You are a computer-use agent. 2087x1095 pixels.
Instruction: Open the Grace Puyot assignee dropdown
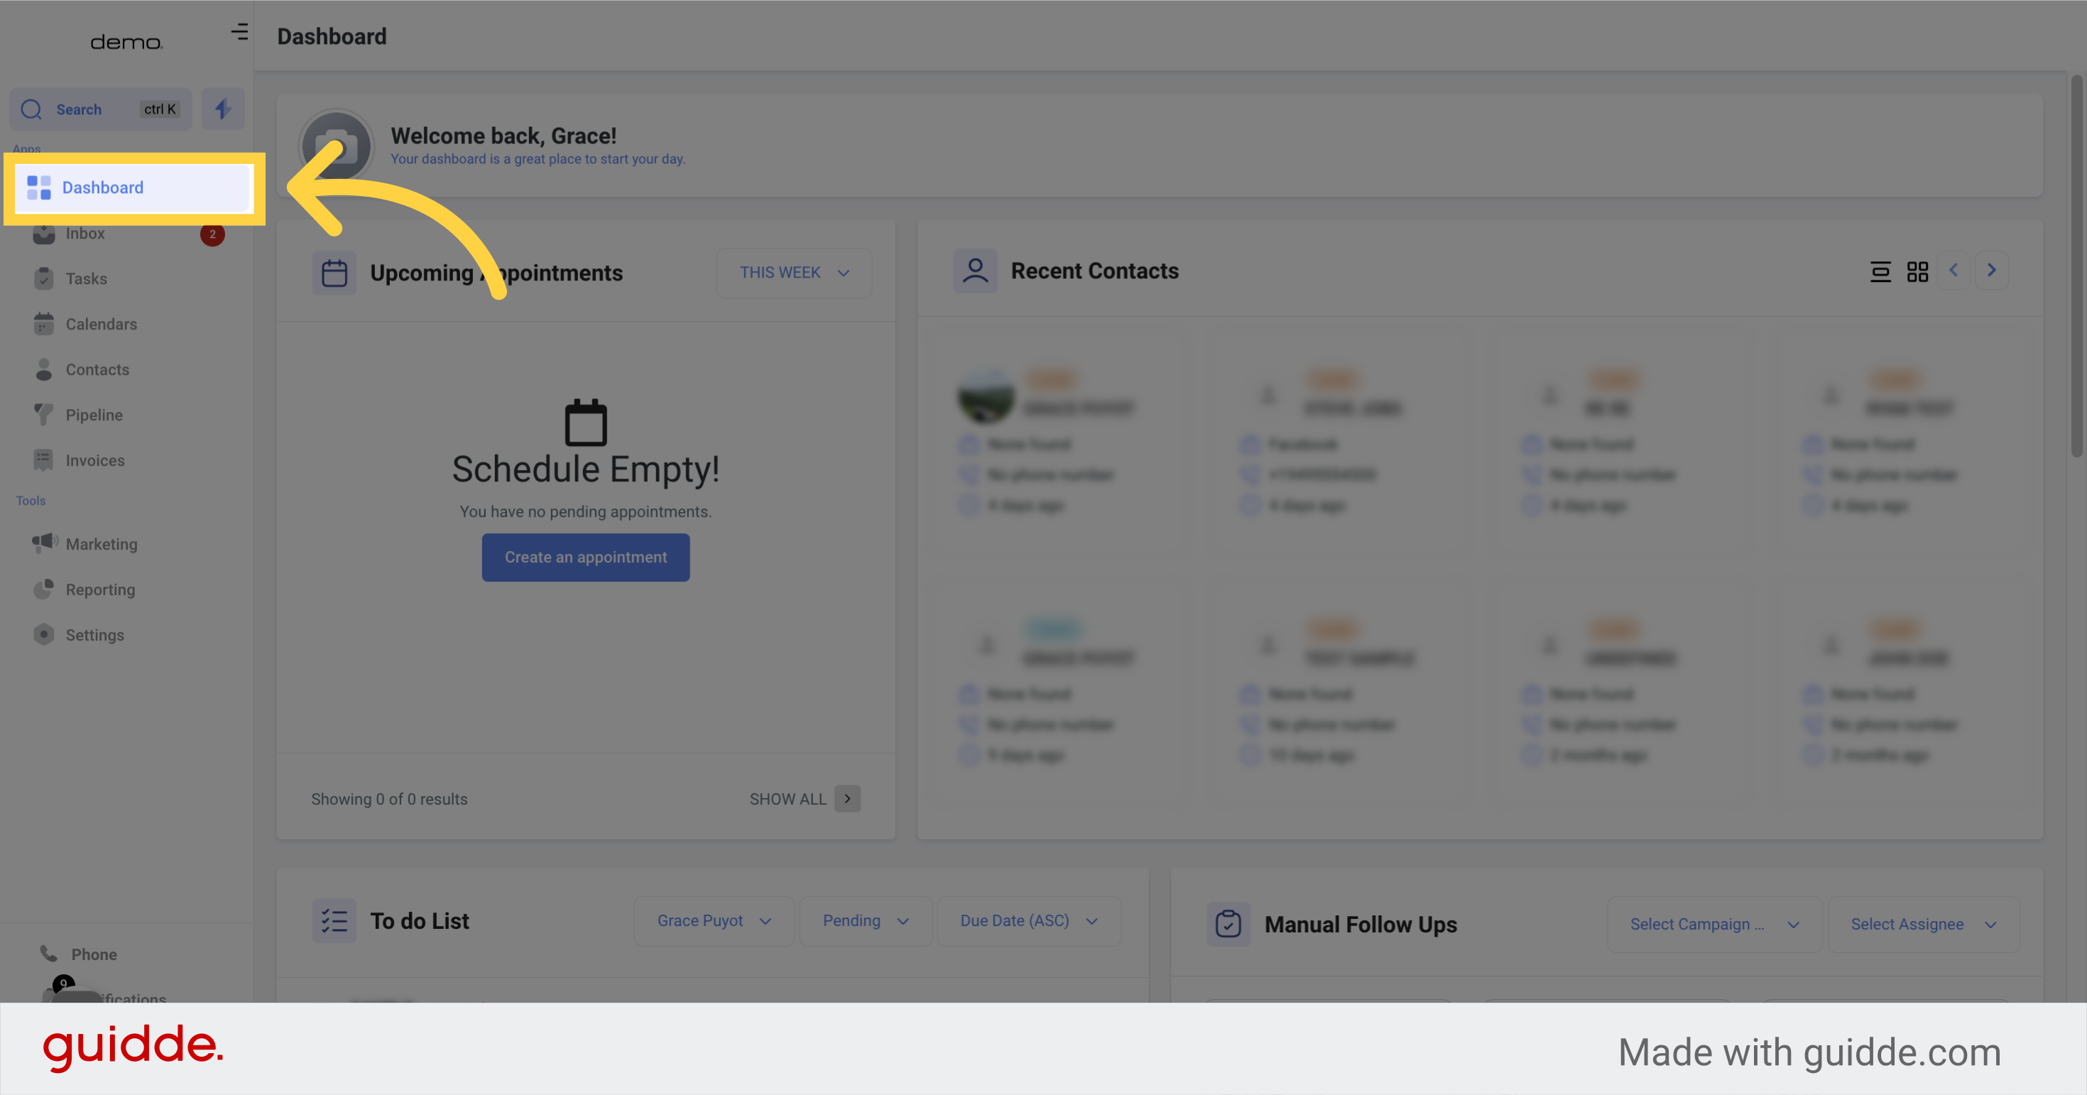(713, 921)
